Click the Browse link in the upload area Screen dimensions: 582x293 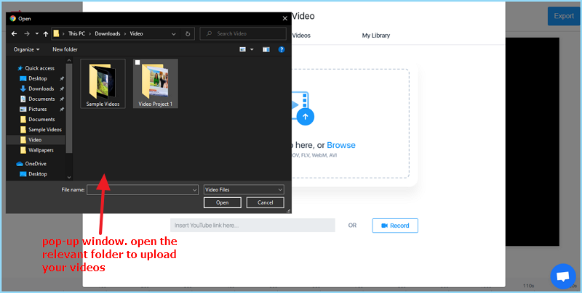click(341, 145)
